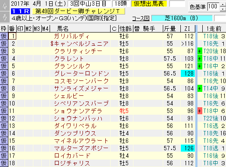Click green plus marker beside サンライズメジャー

click(x=200, y=88)
